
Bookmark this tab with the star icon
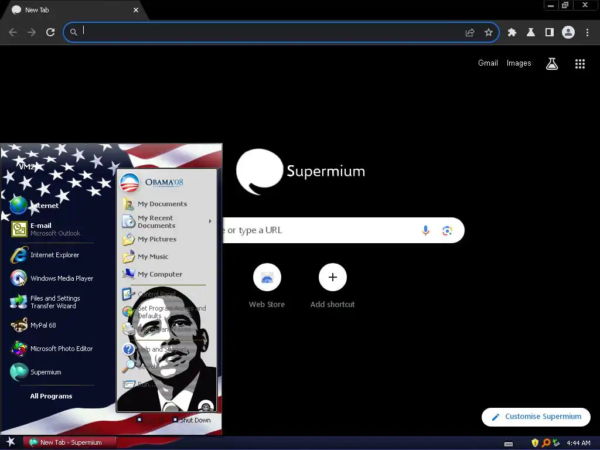tap(488, 33)
